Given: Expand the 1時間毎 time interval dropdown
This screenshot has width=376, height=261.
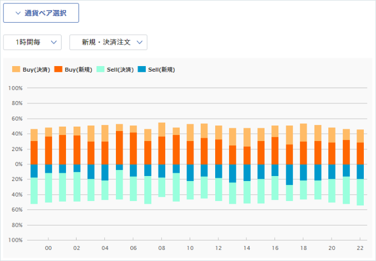Looking at the screenshot, I should coord(32,42).
